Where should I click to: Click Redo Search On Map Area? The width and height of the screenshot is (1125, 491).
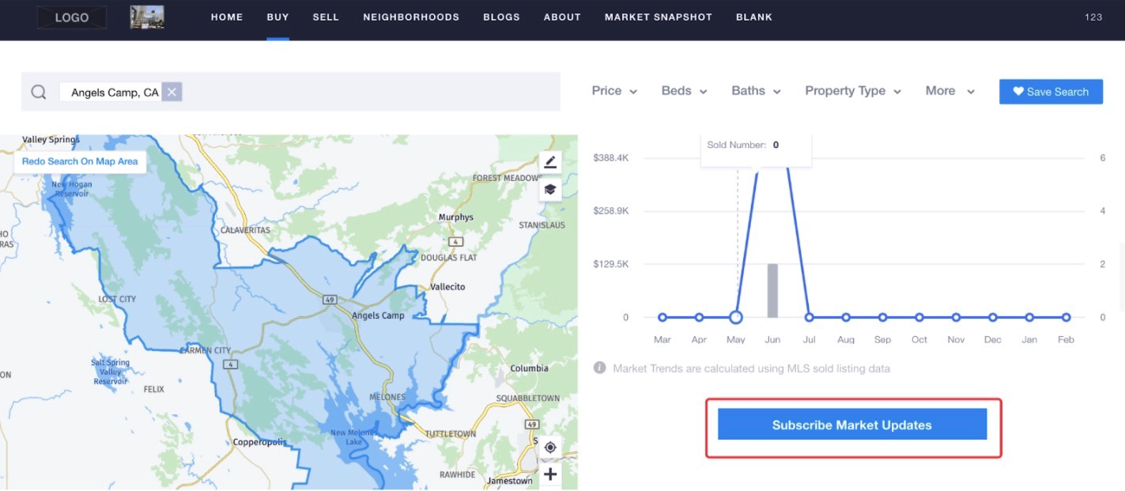click(80, 161)
